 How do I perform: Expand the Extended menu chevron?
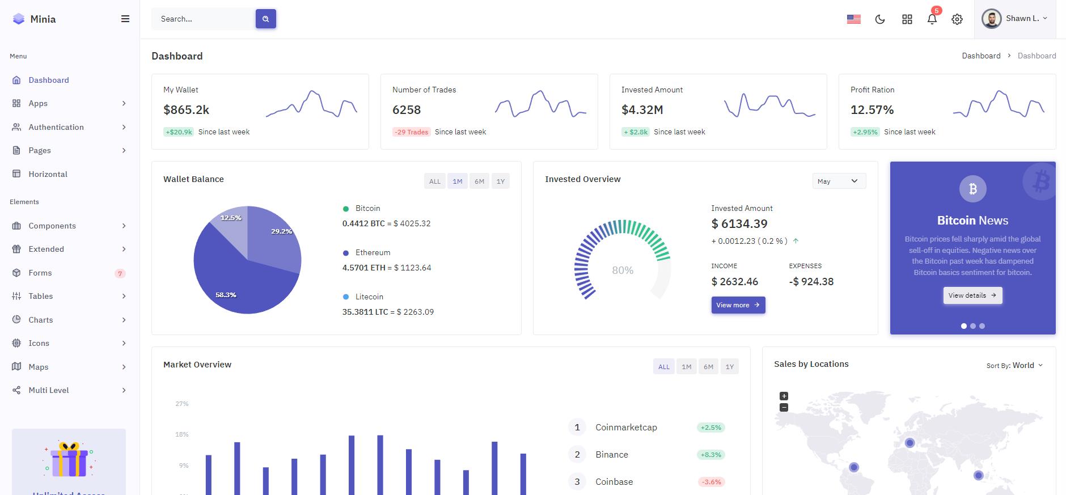124,249
